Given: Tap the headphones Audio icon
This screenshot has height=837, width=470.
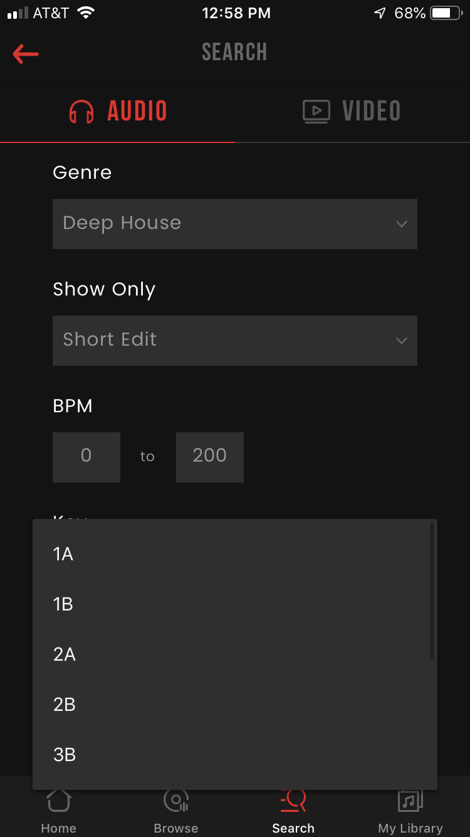Looking at the screenshot, I should (x=81, y=112).
